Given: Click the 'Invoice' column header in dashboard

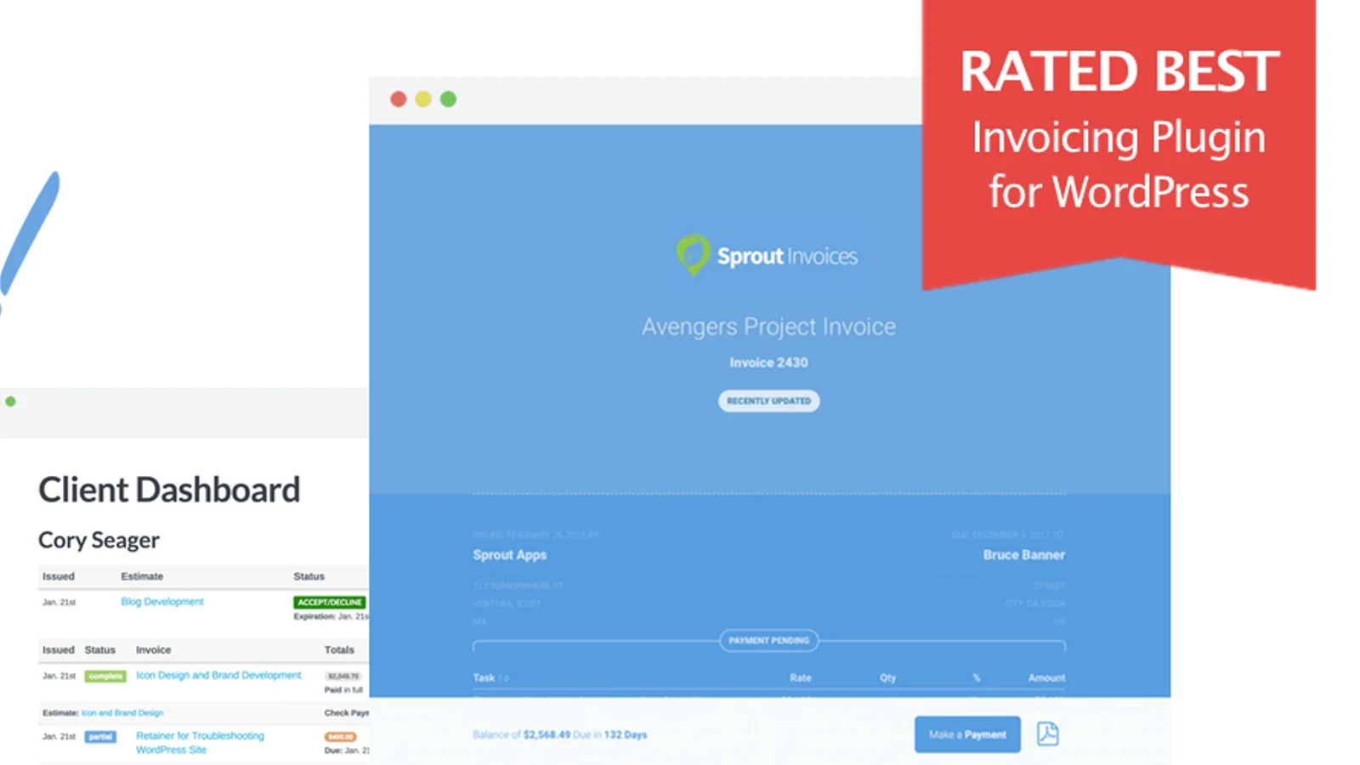Looking at the screenshot, I should pyautogui.click(x=153, y=650).
